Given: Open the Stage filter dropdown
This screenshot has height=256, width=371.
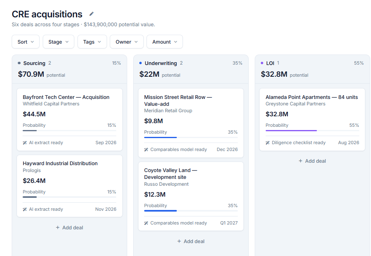Looking at the screenshot, I should click(59, 42).
